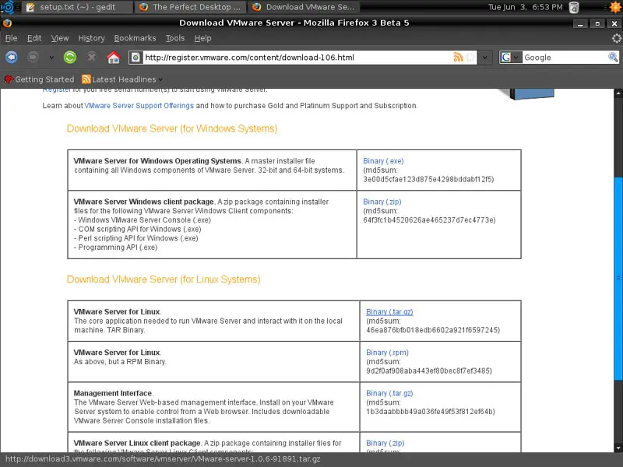Open the Bookmarks menu
623x467 pixels.
(135, 38)
